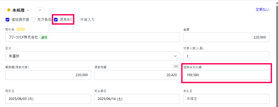This screenshot has width=278, height=107.
Task: Uncheck the 適格請求書 checkbox
Action: coord(7,20)
